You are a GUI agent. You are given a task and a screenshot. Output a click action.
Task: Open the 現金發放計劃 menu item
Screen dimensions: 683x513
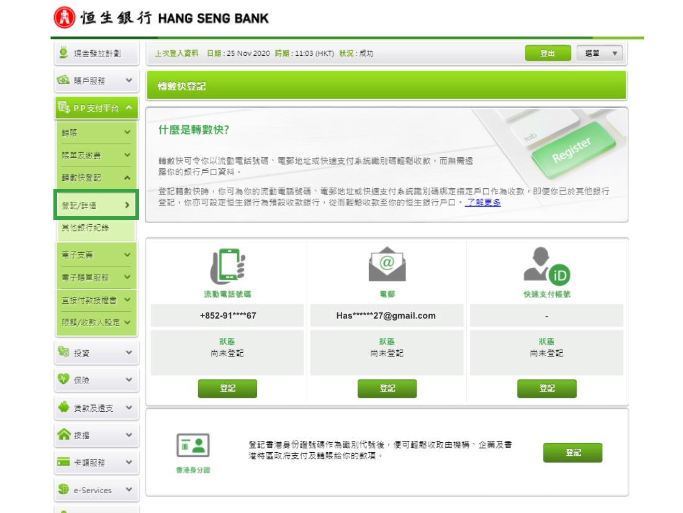pyautogui.click(x=97, y=53)
